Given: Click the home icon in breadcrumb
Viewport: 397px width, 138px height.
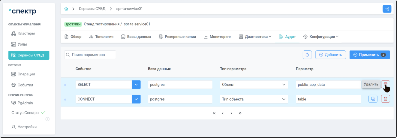Looking at the screenshot, I should pos(66,9).
